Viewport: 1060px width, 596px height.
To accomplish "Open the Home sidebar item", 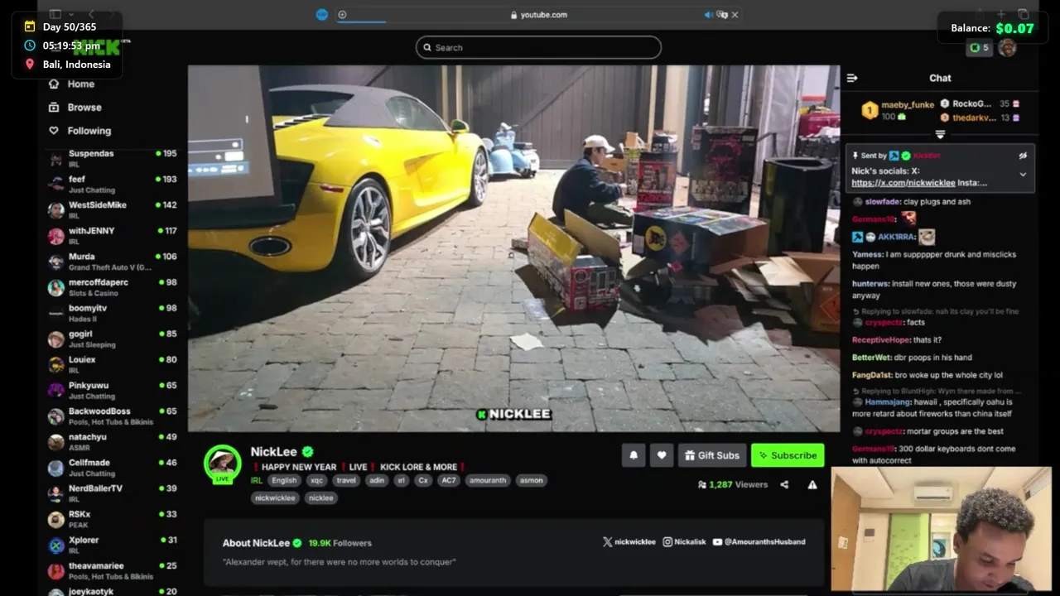I will (72, 84).
